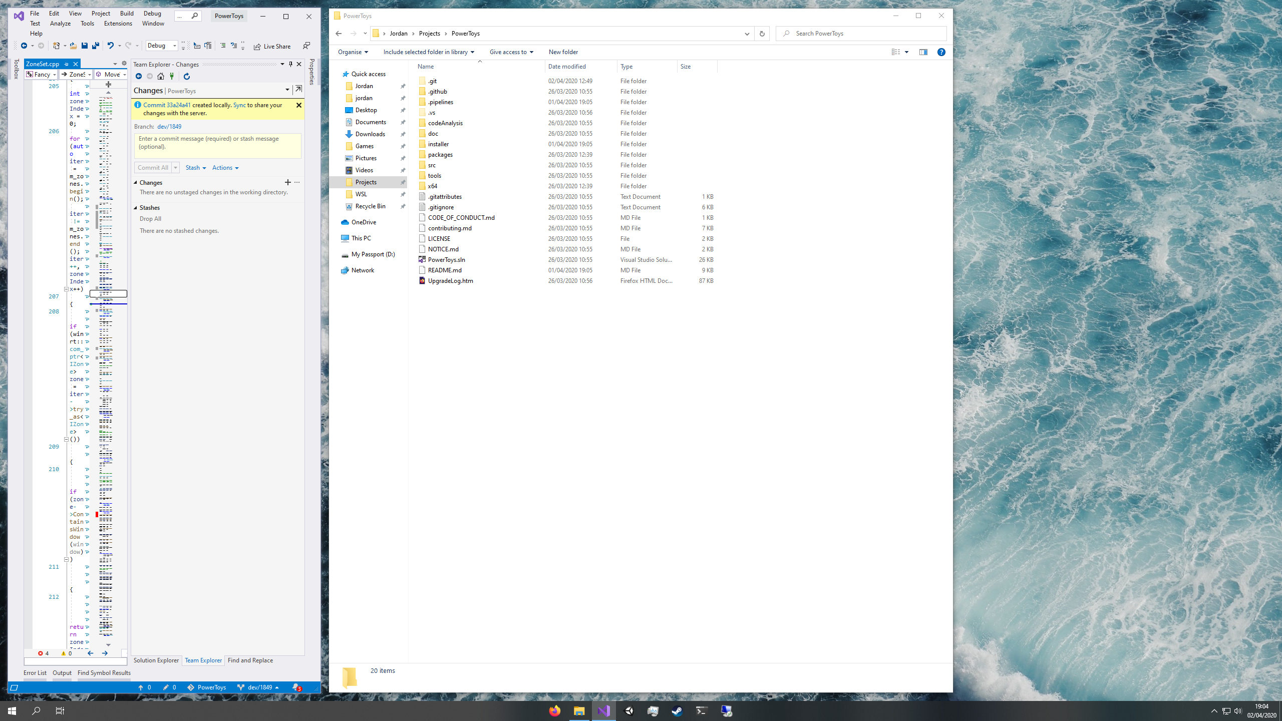Open notifications bell in status bar
This screenshot has width=1282, height=721.
coord(296,687)
